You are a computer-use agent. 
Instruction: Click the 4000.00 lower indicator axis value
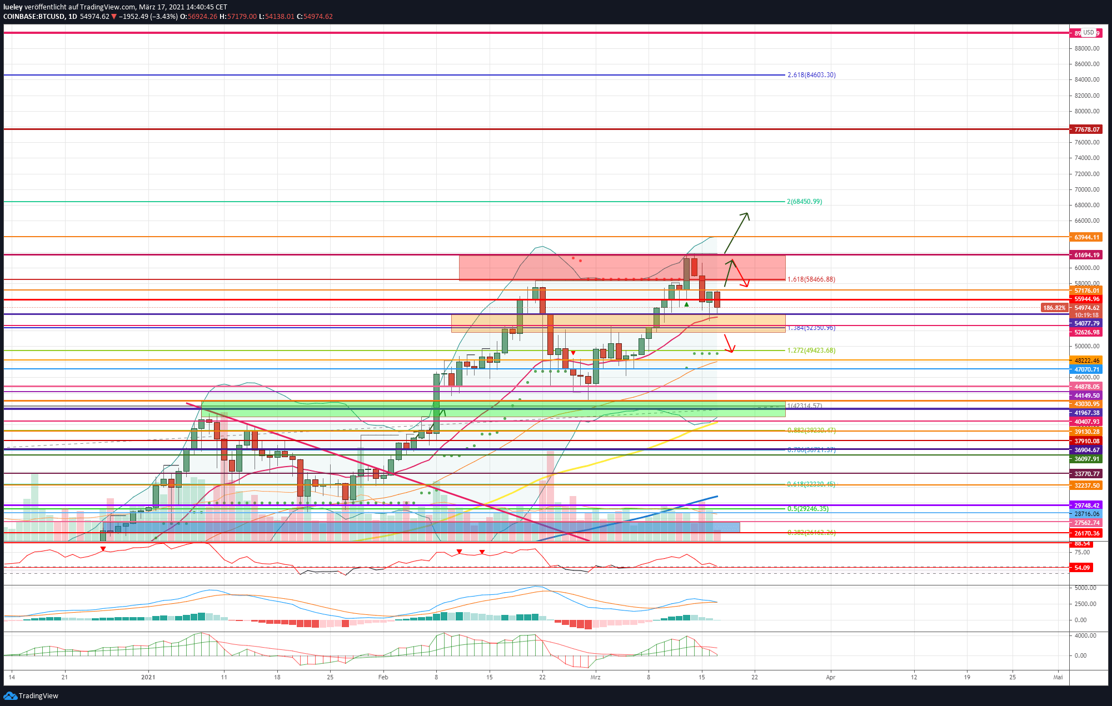pyautogui.click(x=1085, y=635)
